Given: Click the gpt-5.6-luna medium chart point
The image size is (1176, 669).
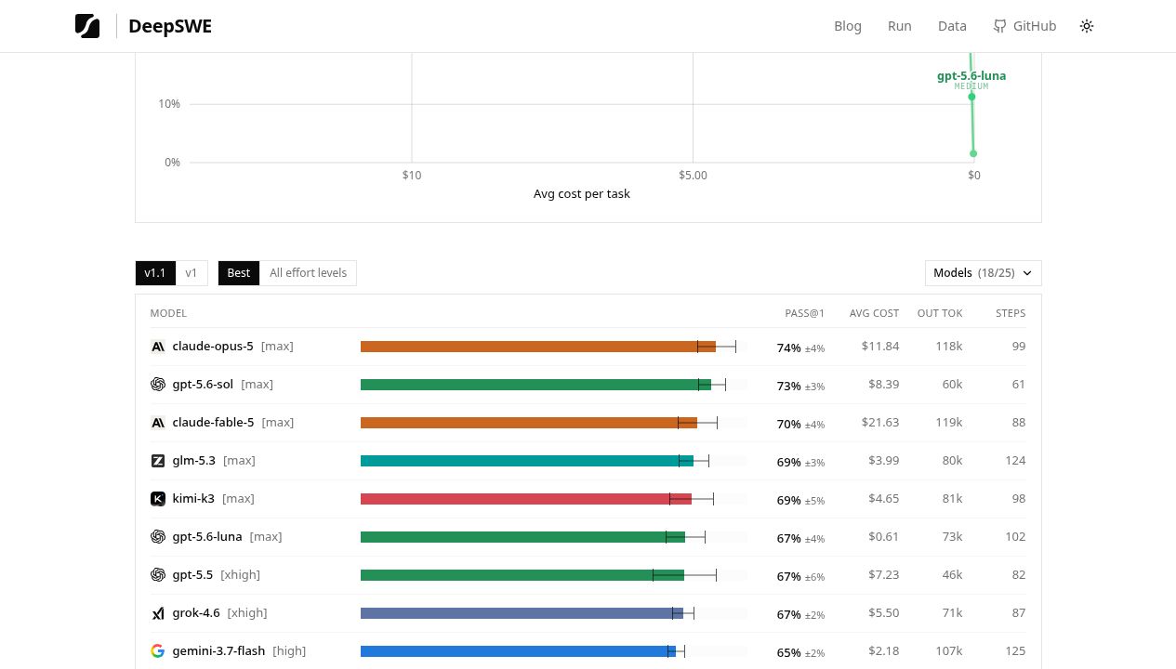Looking at the screenshot, I should click(971, 97).
